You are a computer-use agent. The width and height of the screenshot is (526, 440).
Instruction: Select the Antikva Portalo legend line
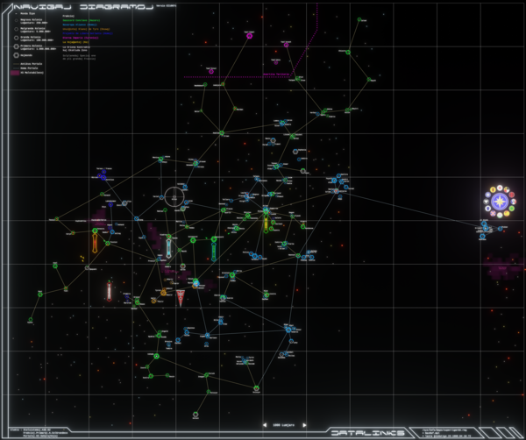[x=26, y=63]
